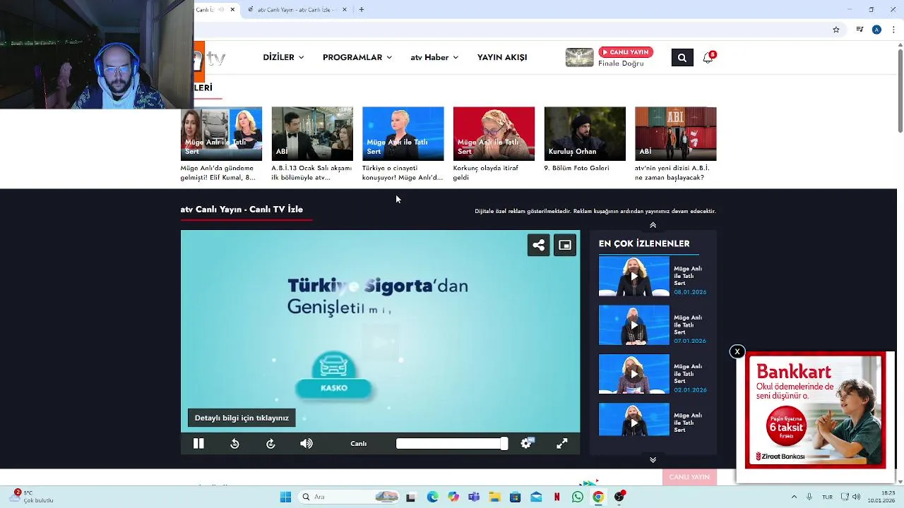
Task: Enable picture-in-picture mode in player
Action: click(x=565, y=245)
